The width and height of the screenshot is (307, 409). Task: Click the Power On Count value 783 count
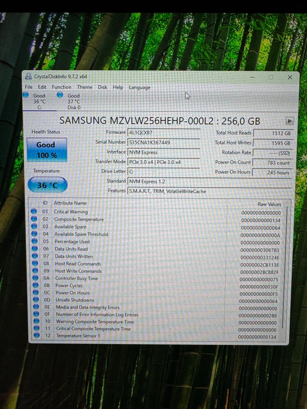pos(272,163)
